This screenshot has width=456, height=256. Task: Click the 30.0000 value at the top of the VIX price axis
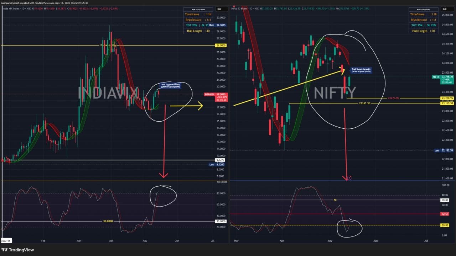click(x=221, y=18)
